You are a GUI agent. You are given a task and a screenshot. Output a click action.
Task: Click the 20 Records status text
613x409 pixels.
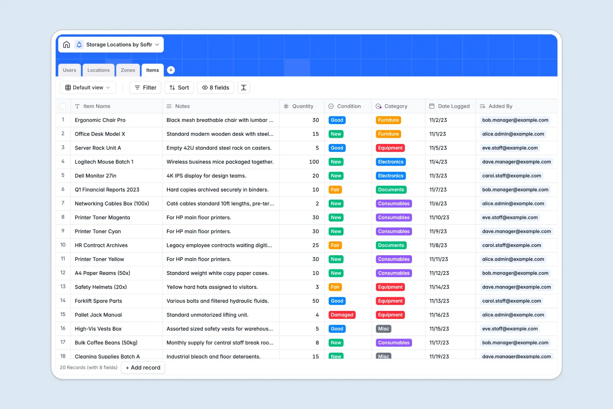[x=89, y=368]
